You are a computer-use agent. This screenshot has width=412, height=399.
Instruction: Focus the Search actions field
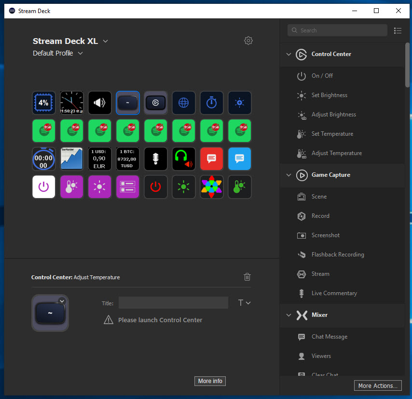click(x=337, y=30)
